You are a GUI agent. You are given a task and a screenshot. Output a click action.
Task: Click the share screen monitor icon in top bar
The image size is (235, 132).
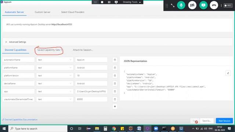(x=116, y=2)
